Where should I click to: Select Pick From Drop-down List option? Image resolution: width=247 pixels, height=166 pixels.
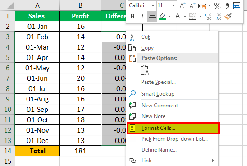point(172,139)
